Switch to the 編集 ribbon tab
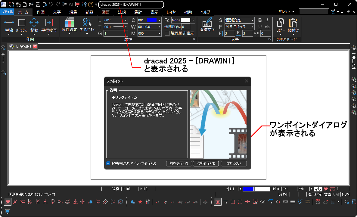The width and height of the screenshot is (357, 217). [73, 12]
